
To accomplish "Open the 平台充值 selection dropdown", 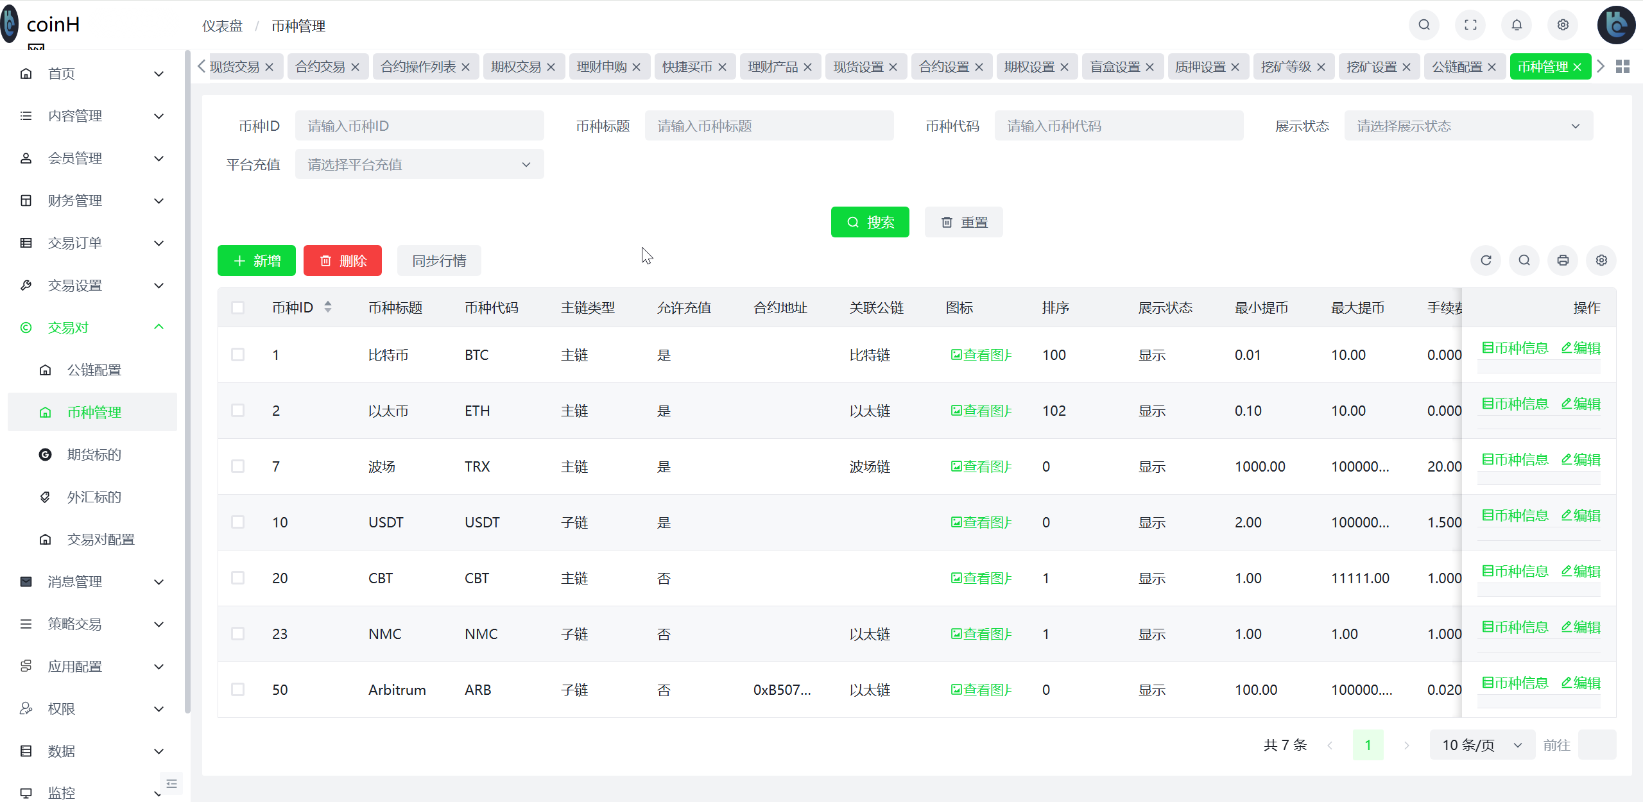I will click(419, 164).
